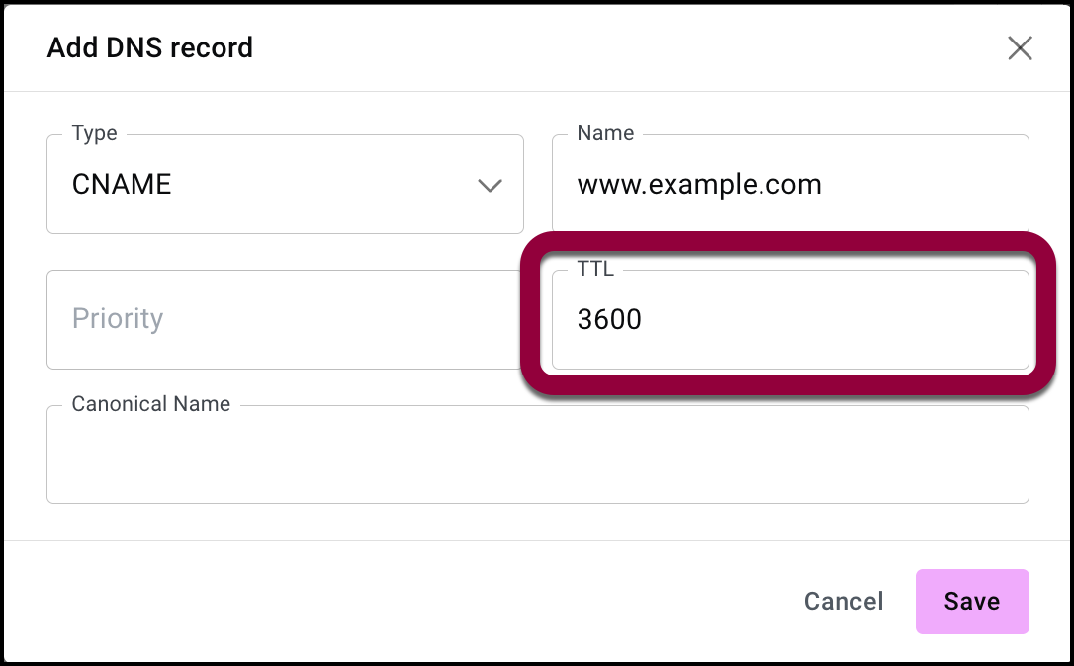1074x666 pixels.
Task: Close the Add DNS record dialog
Action: (1020, 48)
